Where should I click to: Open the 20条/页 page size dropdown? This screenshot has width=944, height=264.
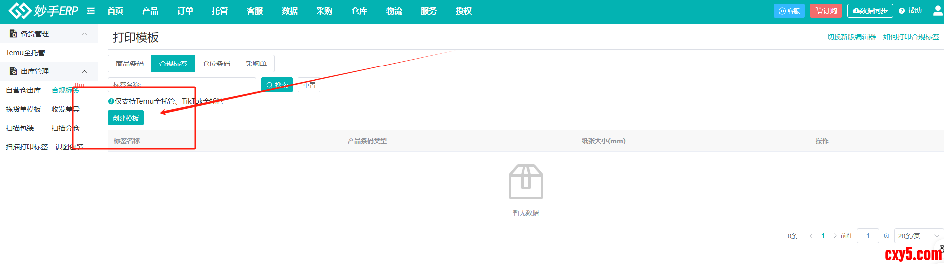[918, 236]
